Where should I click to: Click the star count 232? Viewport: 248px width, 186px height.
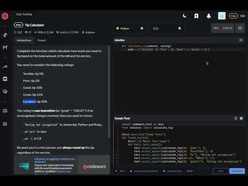(x=18, y=33)
